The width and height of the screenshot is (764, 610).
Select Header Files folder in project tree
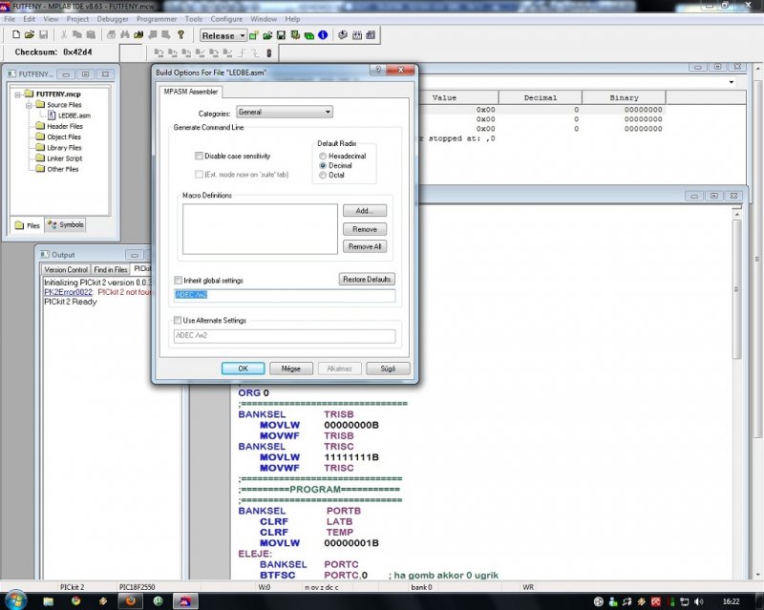pos(65,126)
